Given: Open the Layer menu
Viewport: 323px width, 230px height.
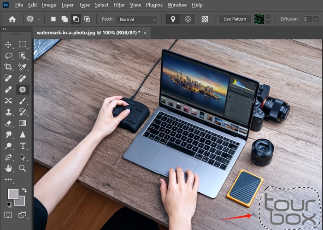Looking at the screenshot, I should (67, 5).
